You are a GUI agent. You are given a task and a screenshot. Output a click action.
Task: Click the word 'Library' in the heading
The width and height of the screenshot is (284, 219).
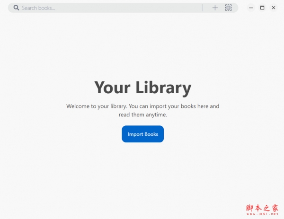click(163, 88)
